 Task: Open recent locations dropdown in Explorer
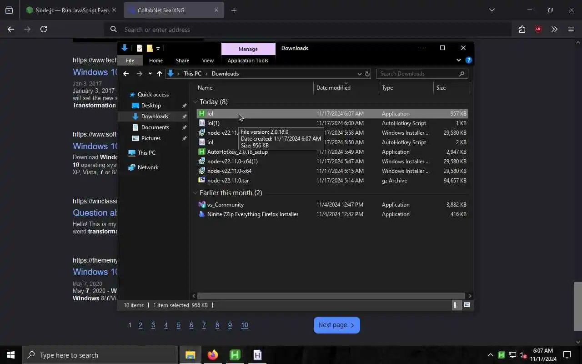pyautogui.click(x=150, y=74)
